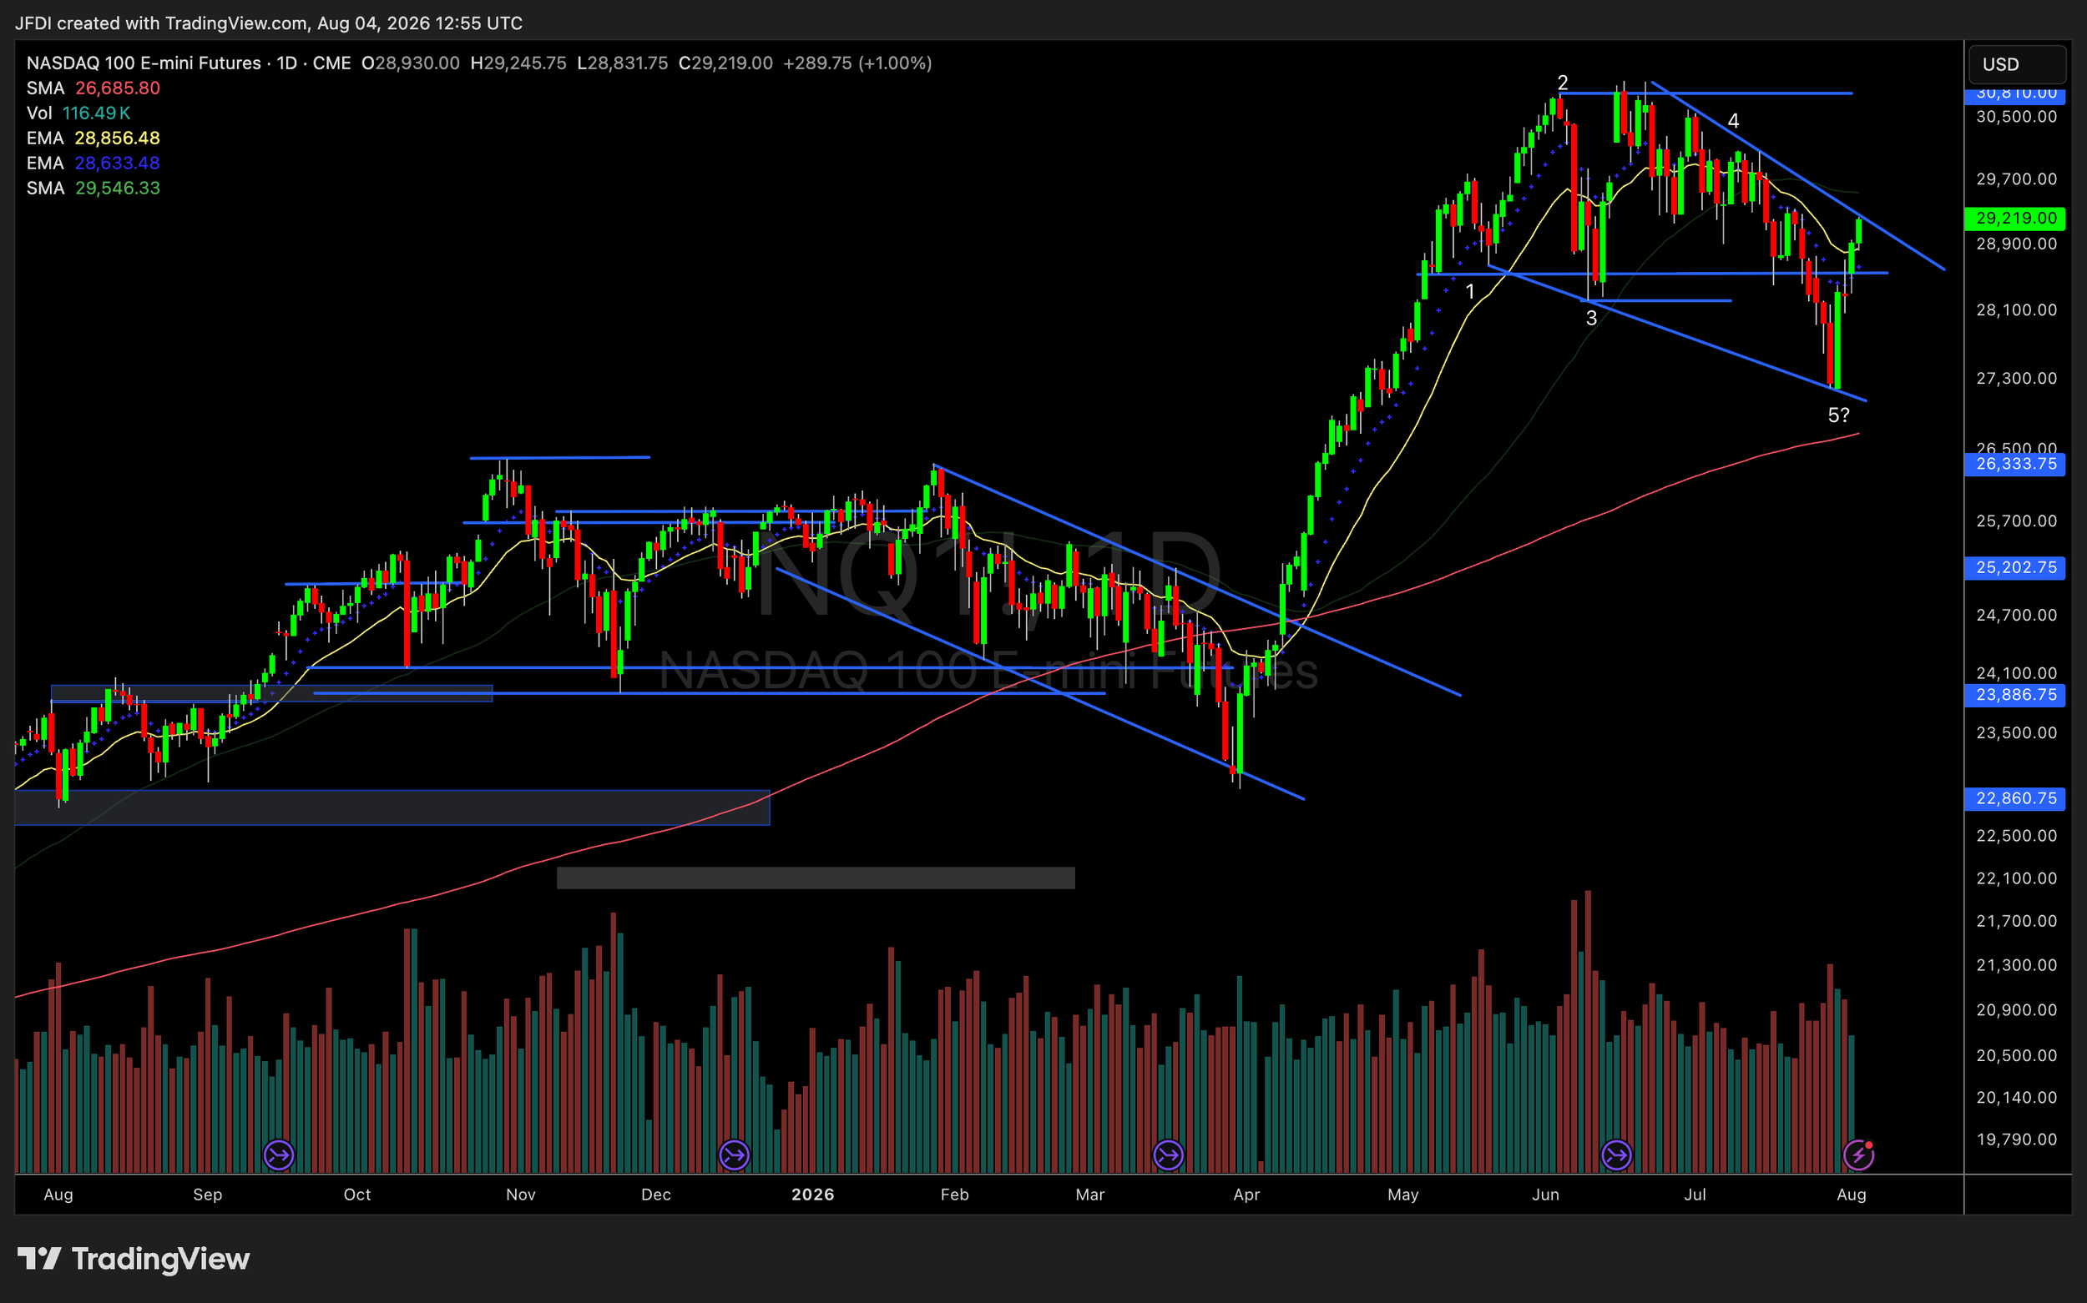Click the close value C29,219.00
The width and height of the screenshot is (2087, 1303).
pos(726,63)
